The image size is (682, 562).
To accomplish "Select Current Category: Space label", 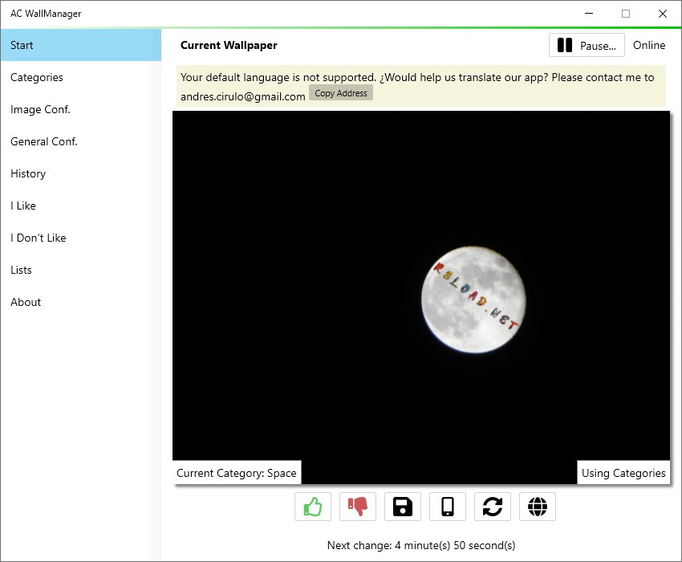I will pos(237,473).
